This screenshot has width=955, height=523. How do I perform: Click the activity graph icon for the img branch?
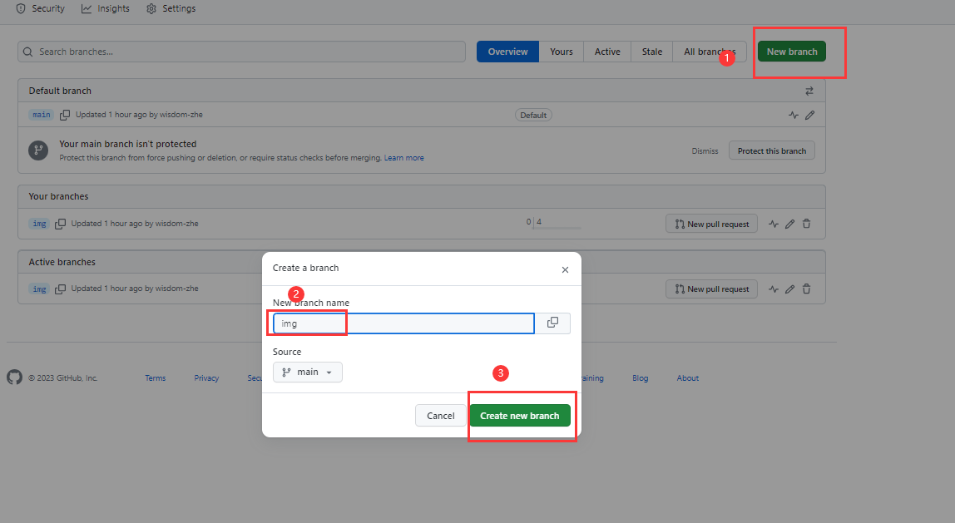click(x=773, y=223)
